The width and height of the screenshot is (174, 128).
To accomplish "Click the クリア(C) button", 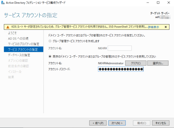I will (136, 63).
